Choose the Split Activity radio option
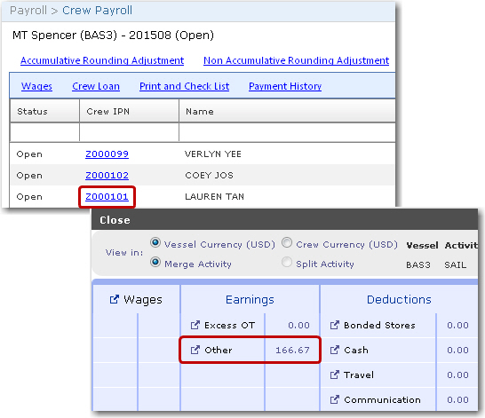 pyautogui.click(x=287, y=263)
